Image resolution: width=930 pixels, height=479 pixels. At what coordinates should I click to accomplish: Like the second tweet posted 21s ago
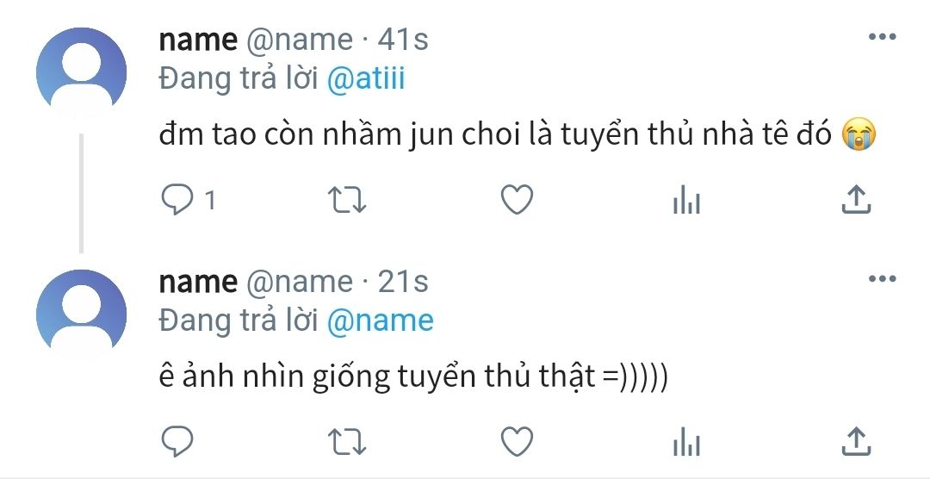[517, 442]
